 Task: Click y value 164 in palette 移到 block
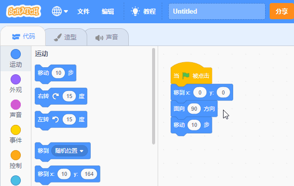[89, 174]
